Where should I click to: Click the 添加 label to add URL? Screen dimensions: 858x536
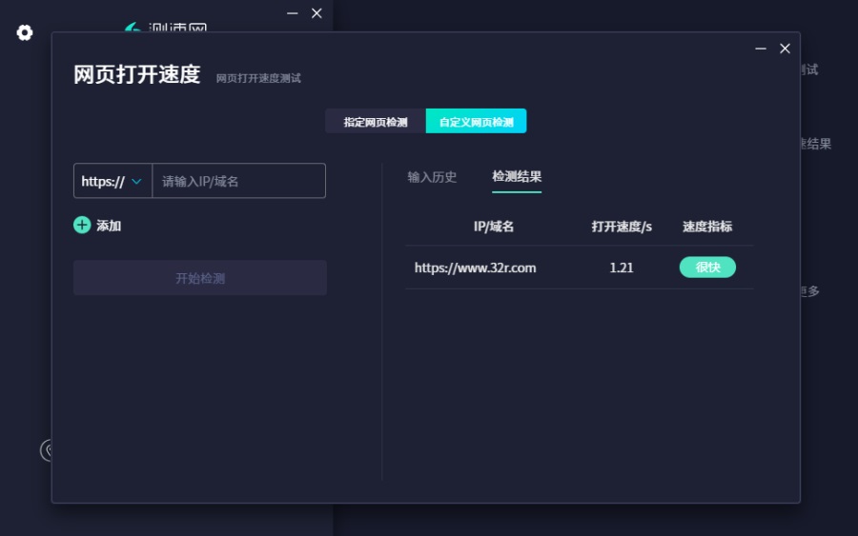point(109,226)
